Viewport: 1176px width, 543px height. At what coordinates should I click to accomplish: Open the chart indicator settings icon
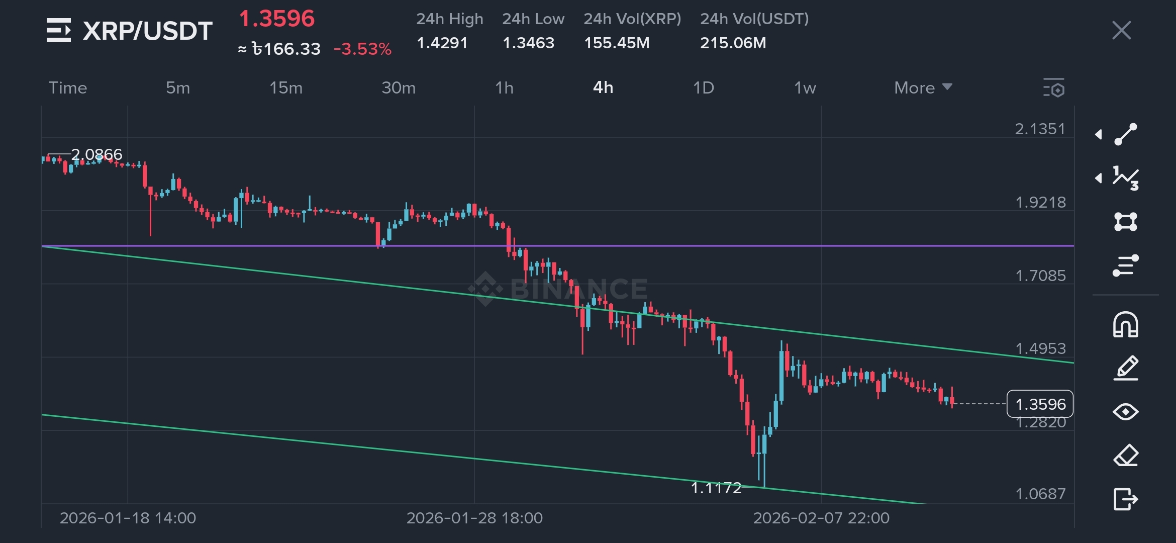pos(1054,88)
